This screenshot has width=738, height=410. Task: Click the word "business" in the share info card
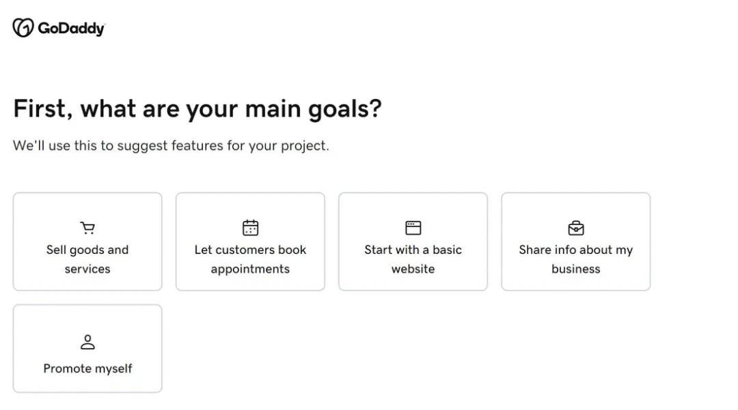point(576,269)
